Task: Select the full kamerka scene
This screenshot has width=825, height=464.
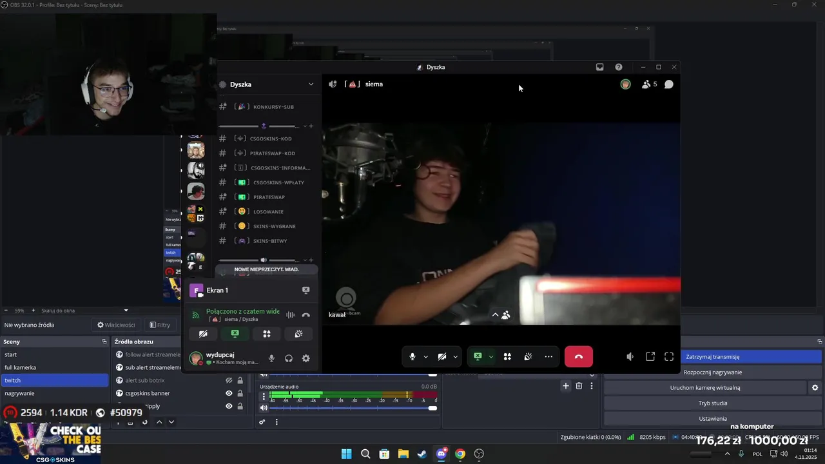Action: (x=55, y=367)
